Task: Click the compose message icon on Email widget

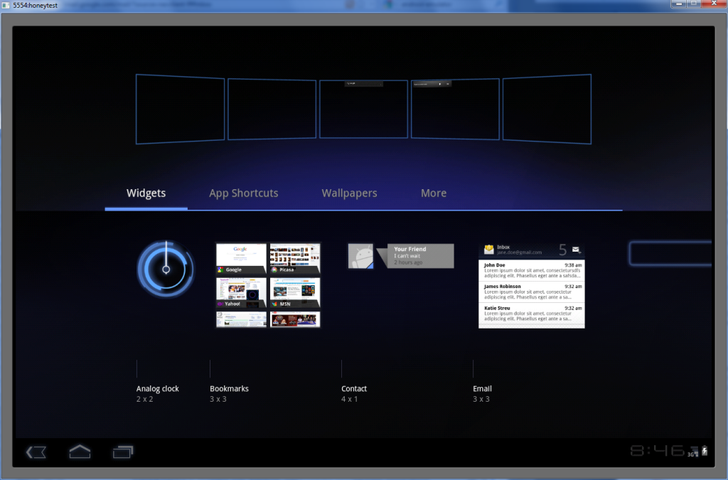Action: pos(576,250)
